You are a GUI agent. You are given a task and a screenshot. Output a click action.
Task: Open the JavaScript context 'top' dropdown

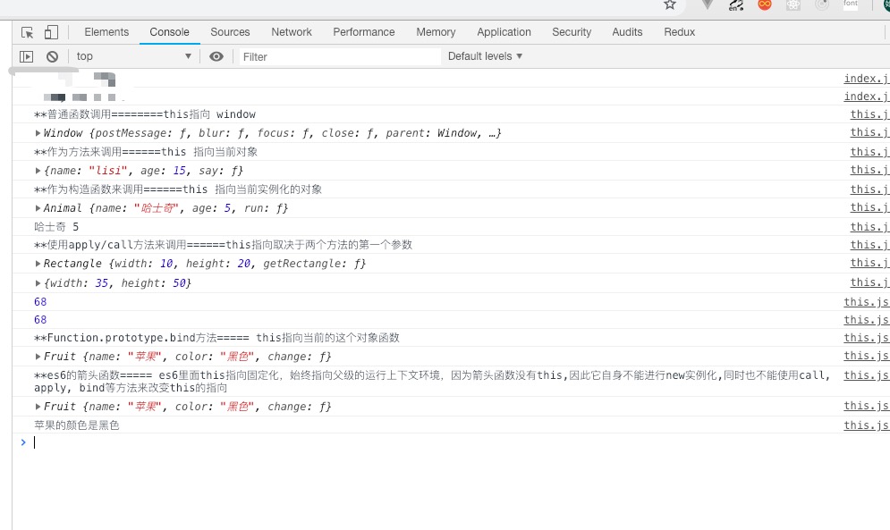pyautogui.click(x=134, y=56)
